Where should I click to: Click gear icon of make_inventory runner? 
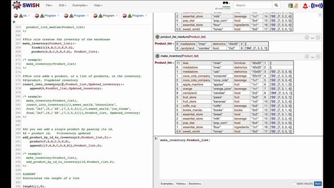tap(157, 56)
